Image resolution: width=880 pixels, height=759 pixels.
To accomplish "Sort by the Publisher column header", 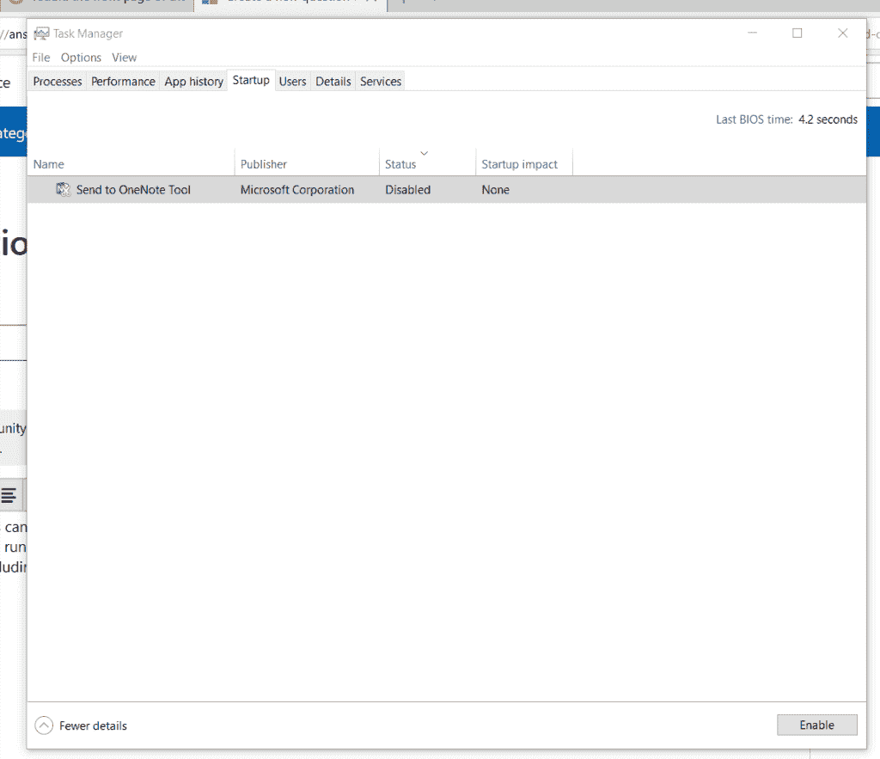I will point(307,164).
